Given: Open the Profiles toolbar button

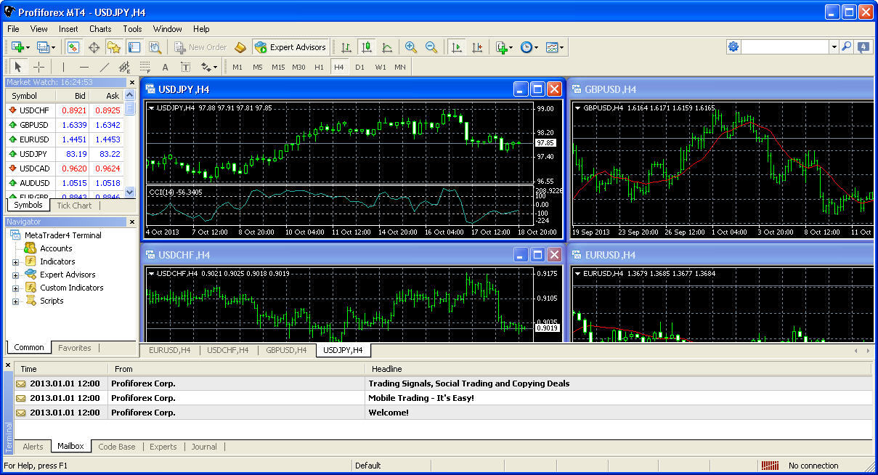Looking at the screenshot, I should click(x=45, y=47).
